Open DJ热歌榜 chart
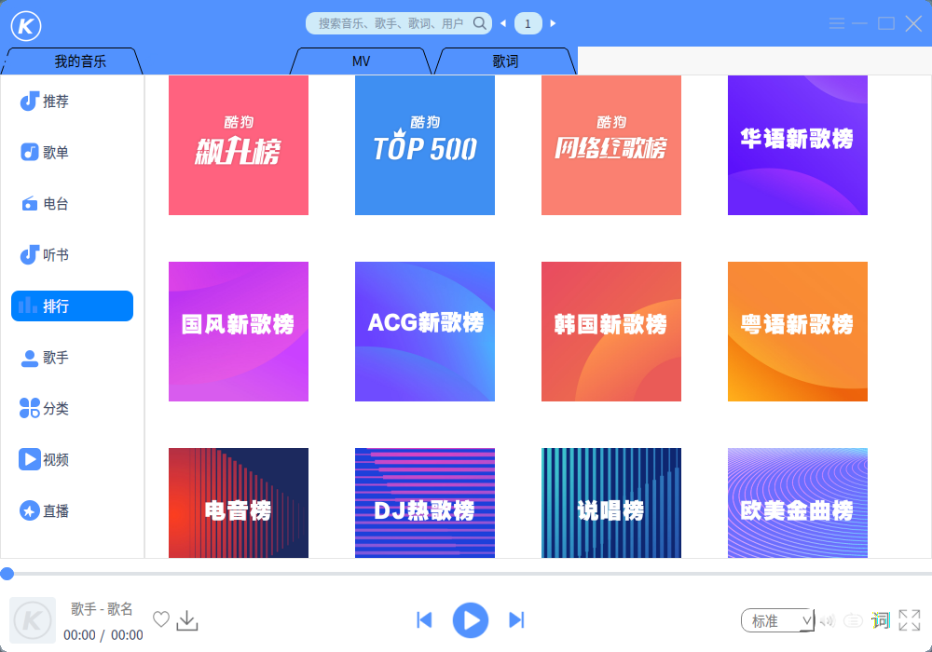 pyautogui.click(x=425, y=503)
